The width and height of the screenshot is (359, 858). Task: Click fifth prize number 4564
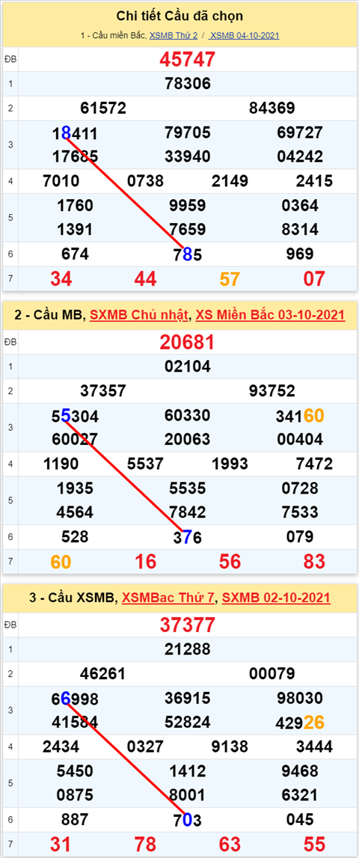point(75,512)
